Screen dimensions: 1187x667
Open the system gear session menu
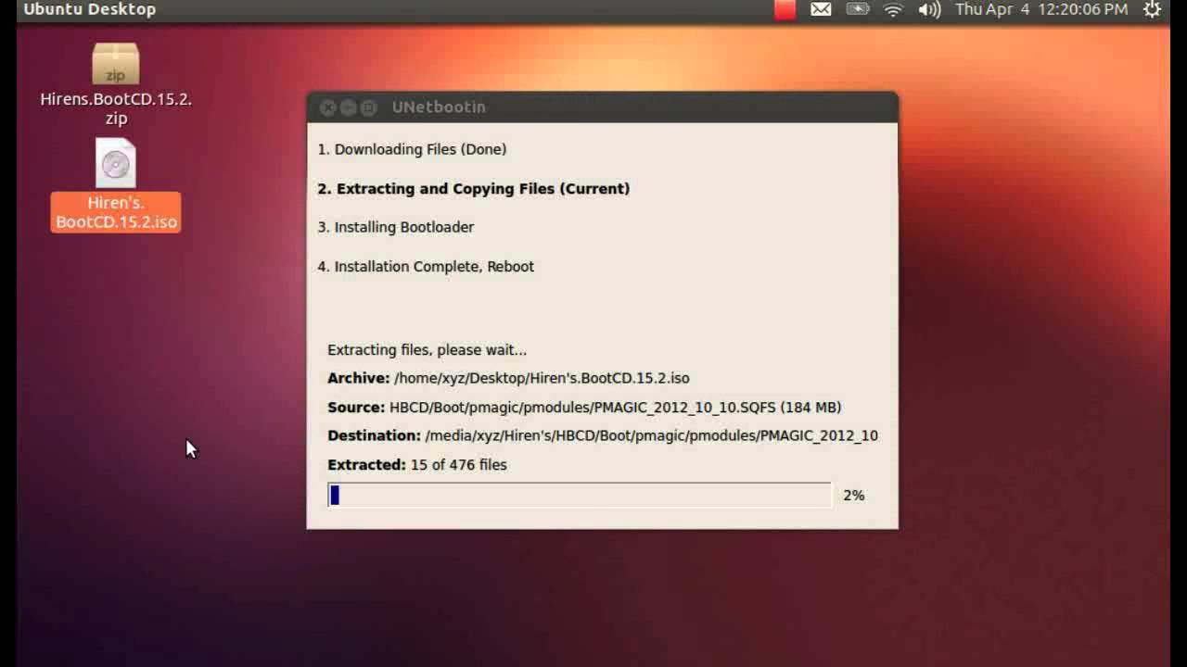point(1153,9)
